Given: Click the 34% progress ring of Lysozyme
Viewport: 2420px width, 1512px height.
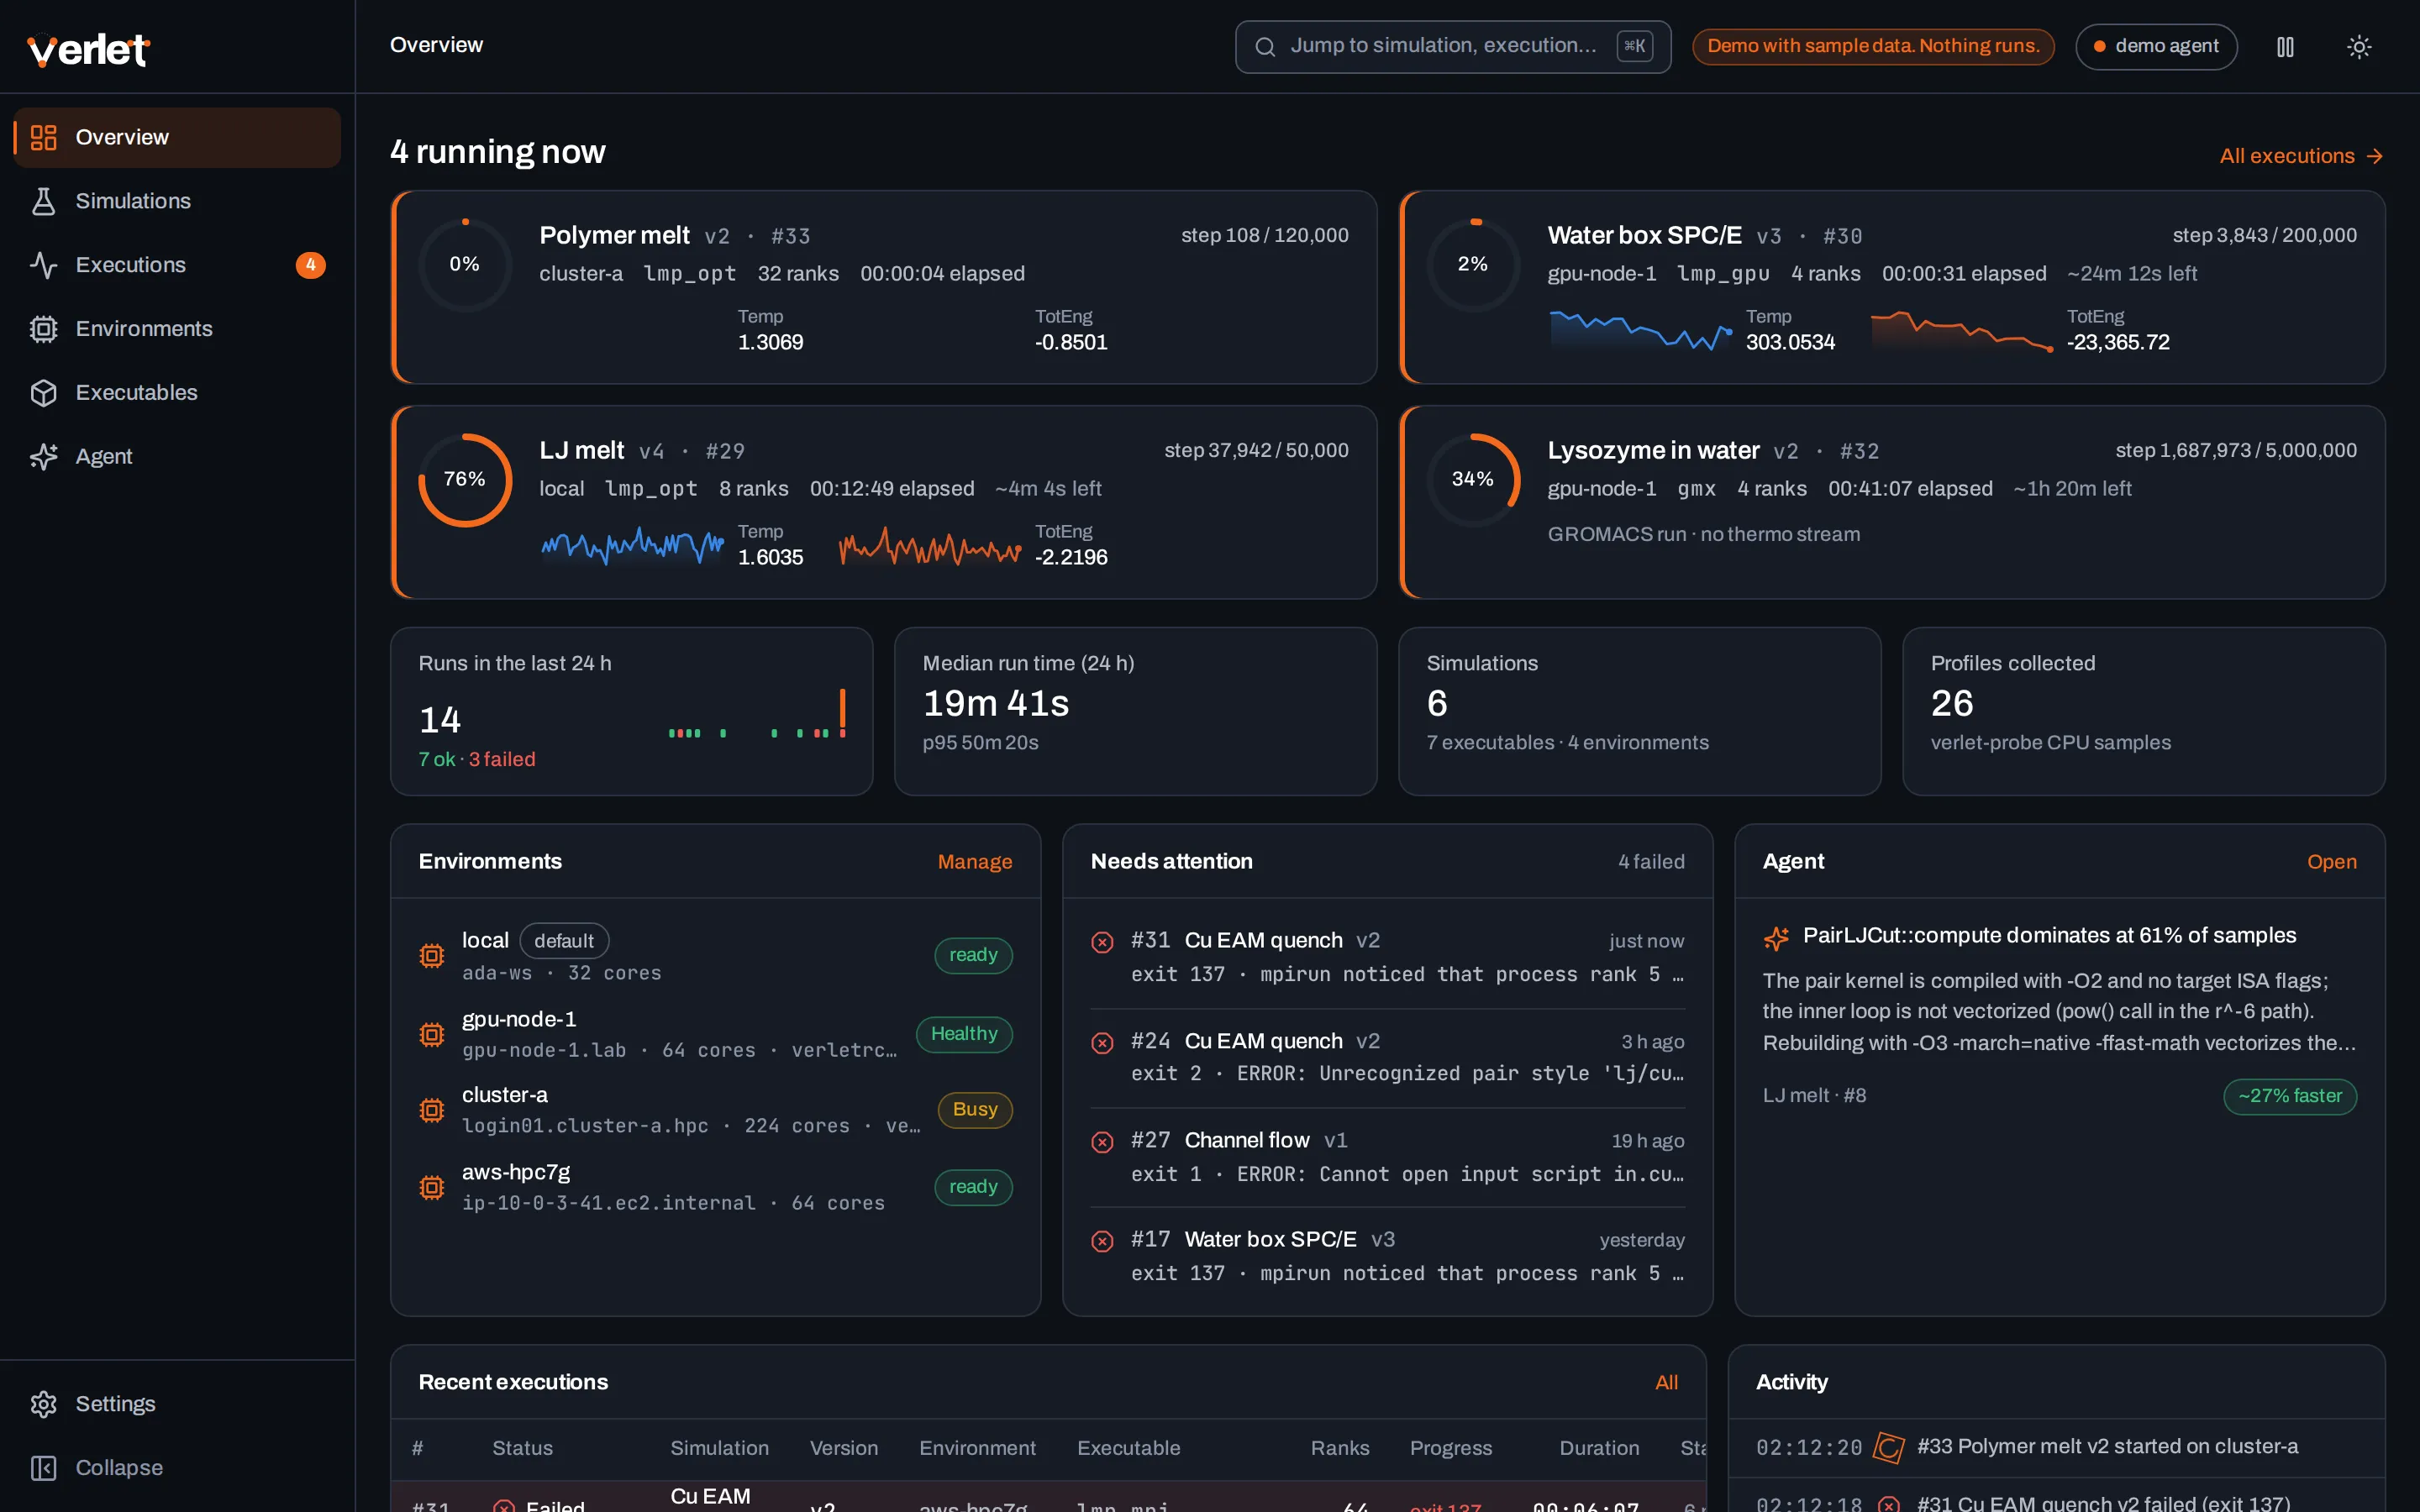Looking at the screenshot, I should tap(1473, 480).
